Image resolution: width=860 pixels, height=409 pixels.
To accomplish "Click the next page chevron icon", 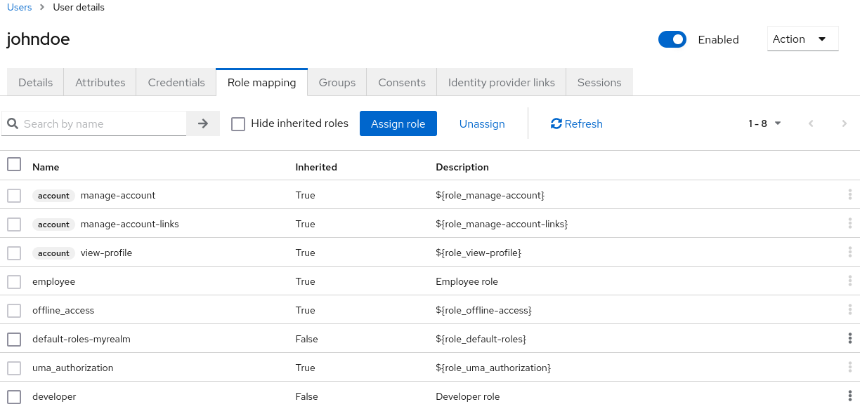I will pos(845,123).
